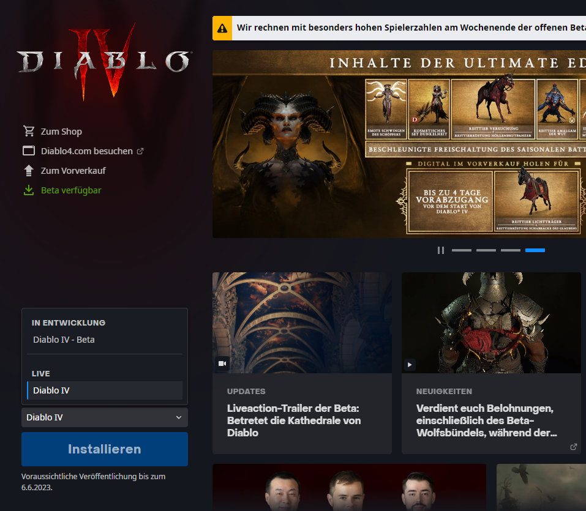Select the active fourth carousel slide indicator
Image resolution: width=586 pixels, height=511 pixels.
coord(535,250)
